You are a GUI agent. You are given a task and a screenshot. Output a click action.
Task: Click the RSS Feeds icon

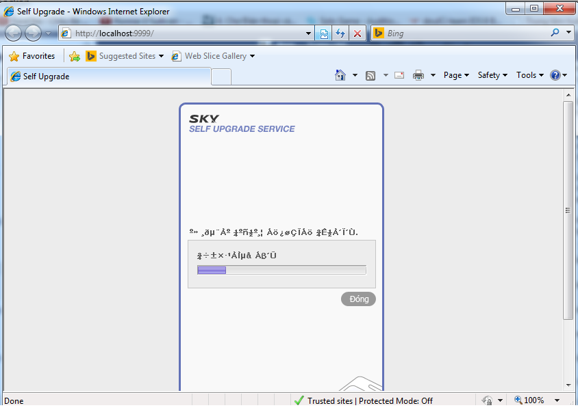click(370, 75)
